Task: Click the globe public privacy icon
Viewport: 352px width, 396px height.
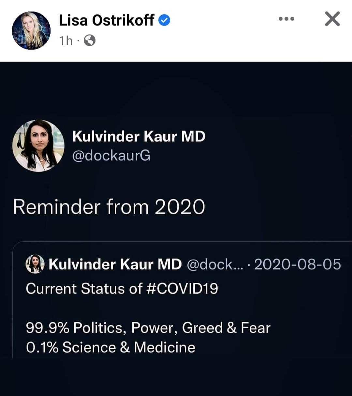Action: pos(90,41)
